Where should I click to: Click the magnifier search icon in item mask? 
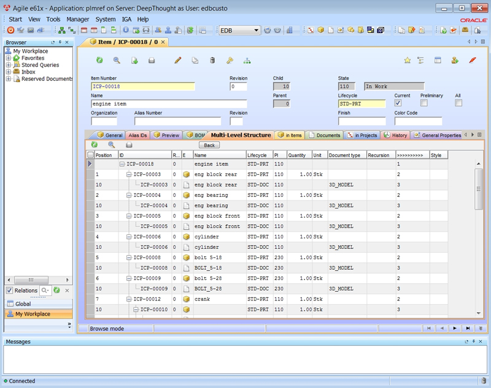coord(117,60)
